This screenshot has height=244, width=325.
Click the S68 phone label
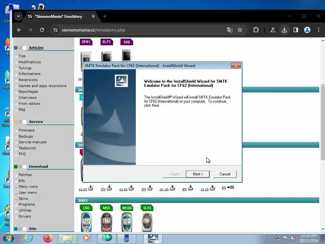[x=127, y=42]
